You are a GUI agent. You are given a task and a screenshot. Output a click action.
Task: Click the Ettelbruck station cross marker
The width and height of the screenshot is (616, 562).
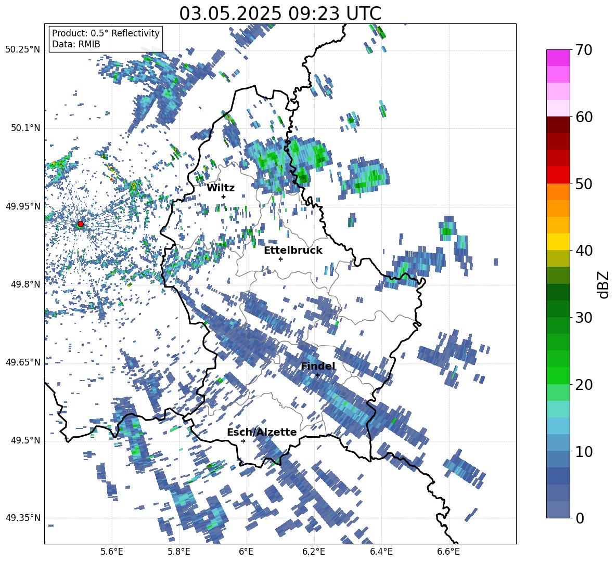tap(280, 259)
